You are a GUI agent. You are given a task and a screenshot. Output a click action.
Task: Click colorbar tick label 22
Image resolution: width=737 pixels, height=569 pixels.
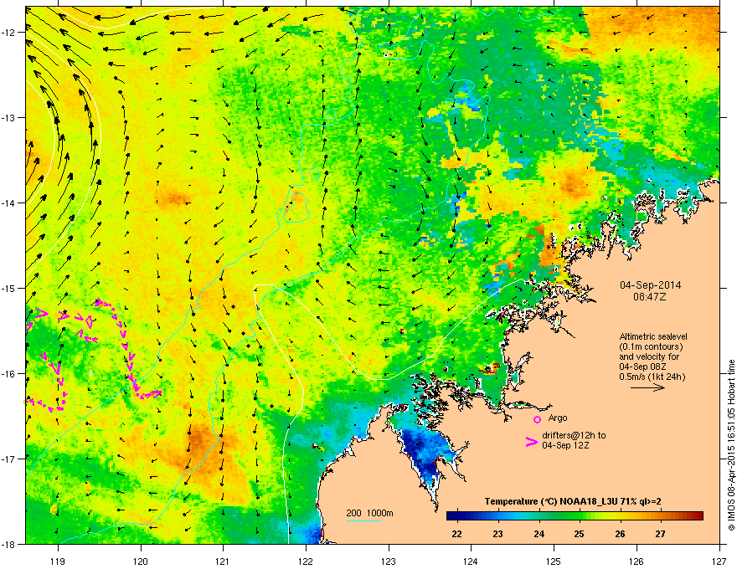(x=456, y=534)
